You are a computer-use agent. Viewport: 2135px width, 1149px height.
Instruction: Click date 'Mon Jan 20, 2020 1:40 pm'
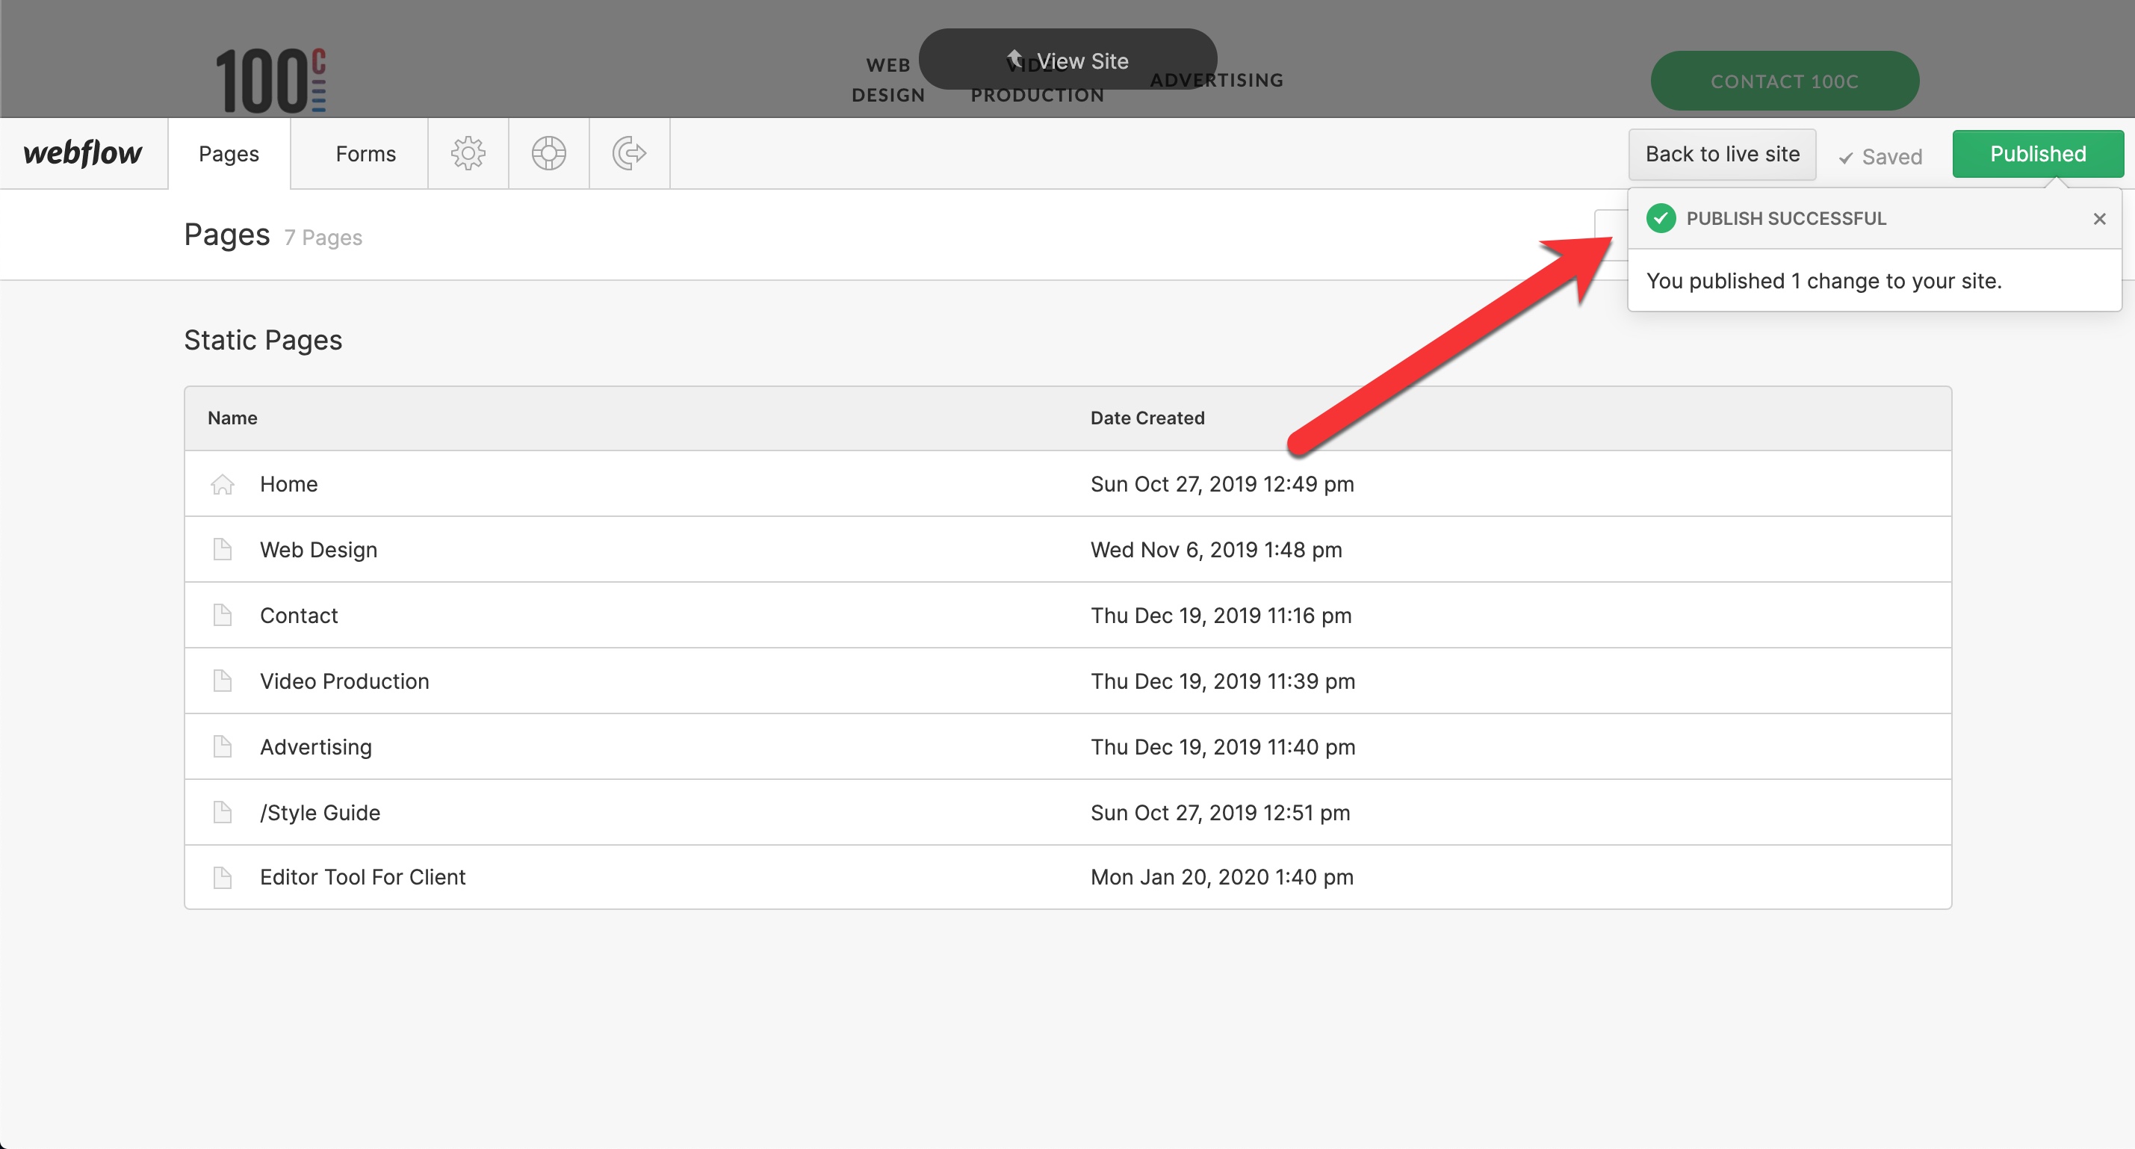point(1221,877)
